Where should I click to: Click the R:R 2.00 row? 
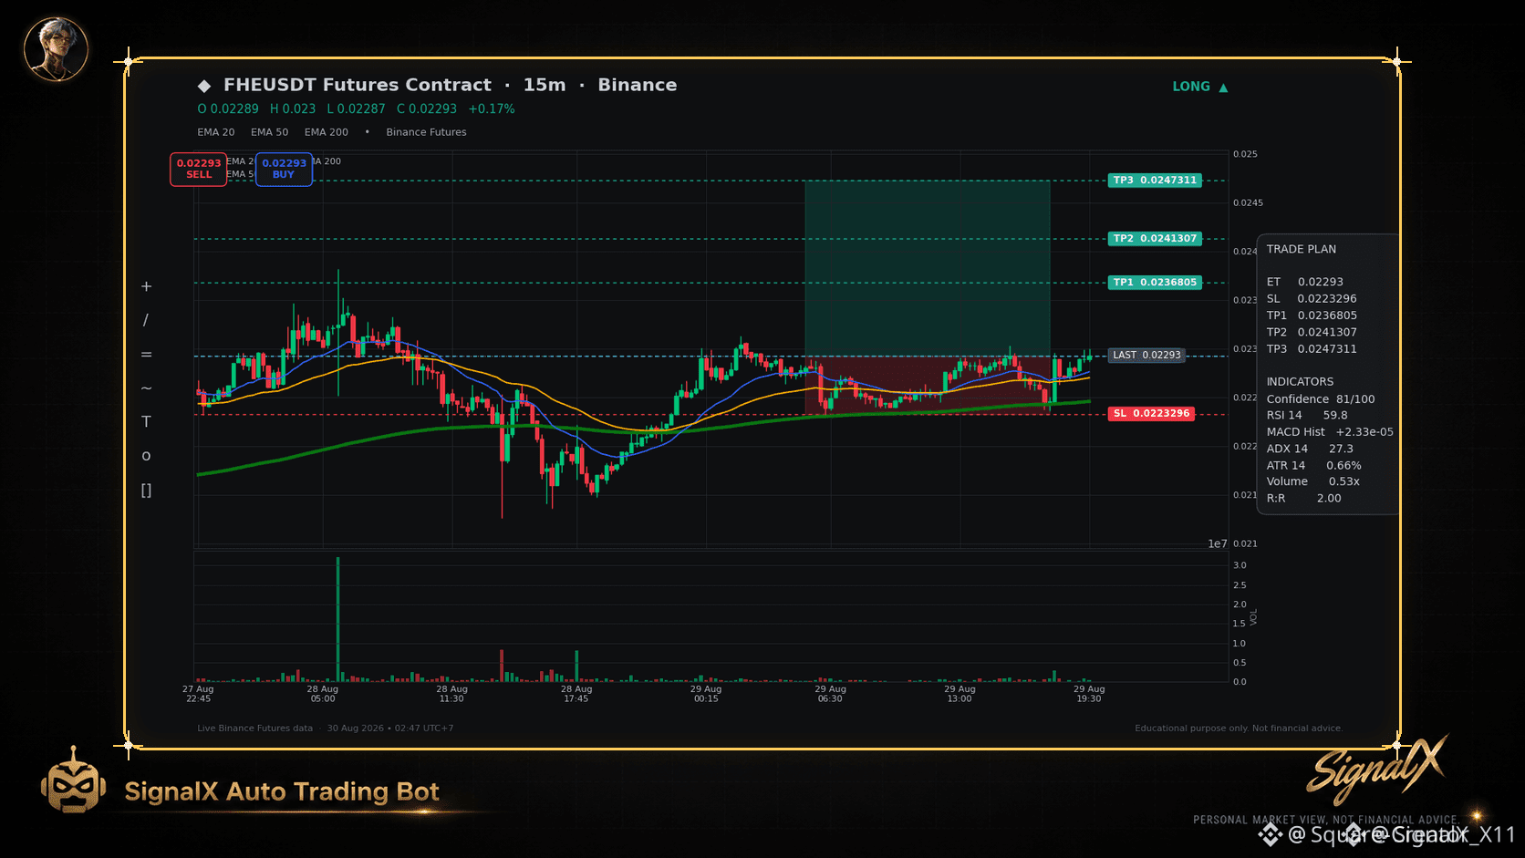click(x=1303, y=499)
